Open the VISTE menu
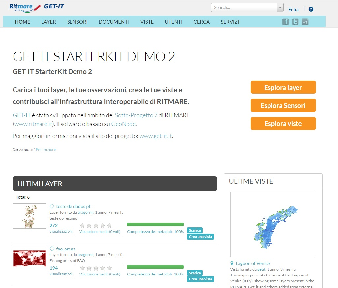338x288 pixels. click(x=147, y=22)
